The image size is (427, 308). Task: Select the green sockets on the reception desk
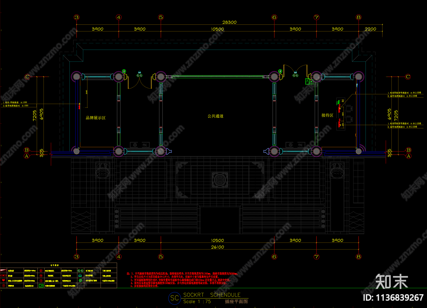point(338,102)
